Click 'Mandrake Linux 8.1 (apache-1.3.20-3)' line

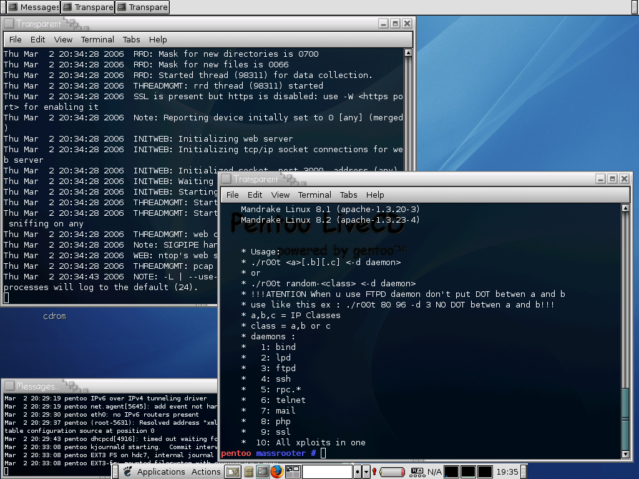(x=330, y=209)
